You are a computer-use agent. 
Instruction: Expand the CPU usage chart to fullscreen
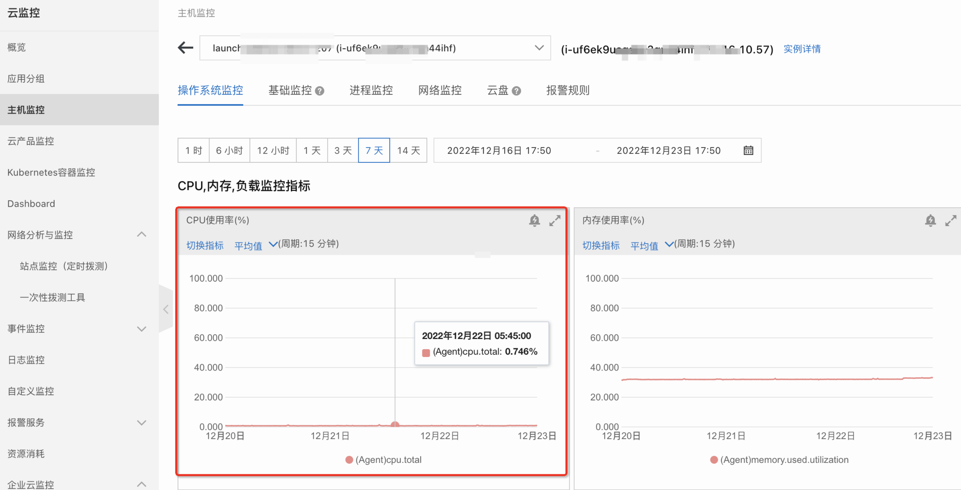point(554,220)
